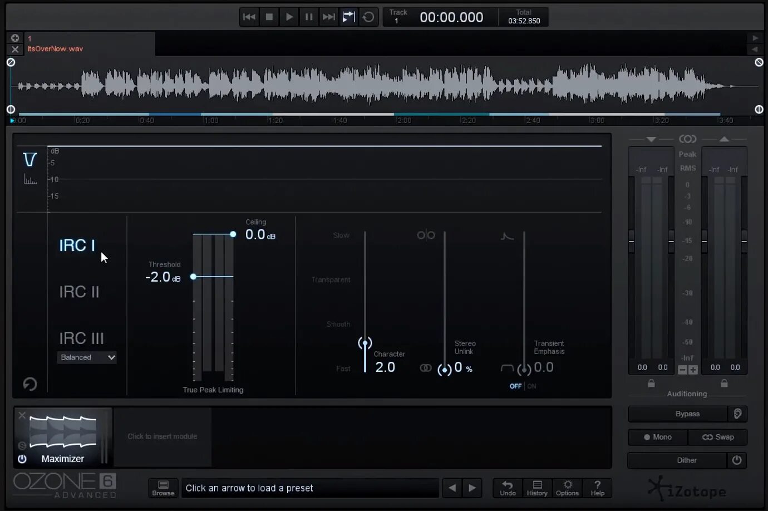Select IRC II limiter mode

tap(79, 292)
